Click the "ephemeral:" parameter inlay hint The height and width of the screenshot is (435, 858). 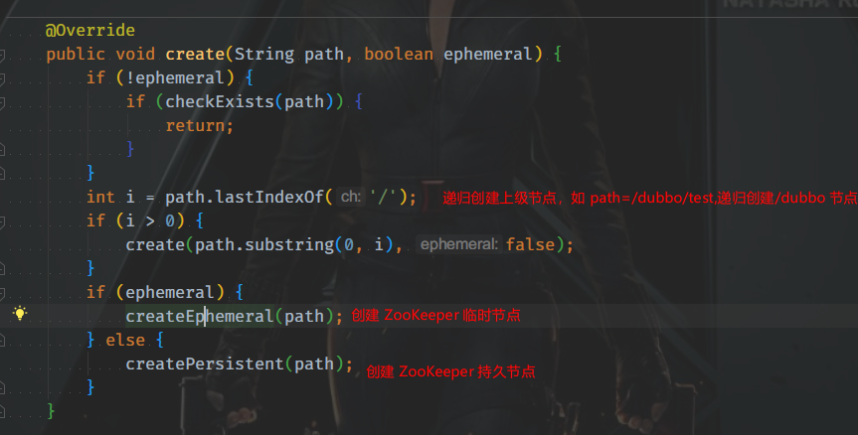459,244
